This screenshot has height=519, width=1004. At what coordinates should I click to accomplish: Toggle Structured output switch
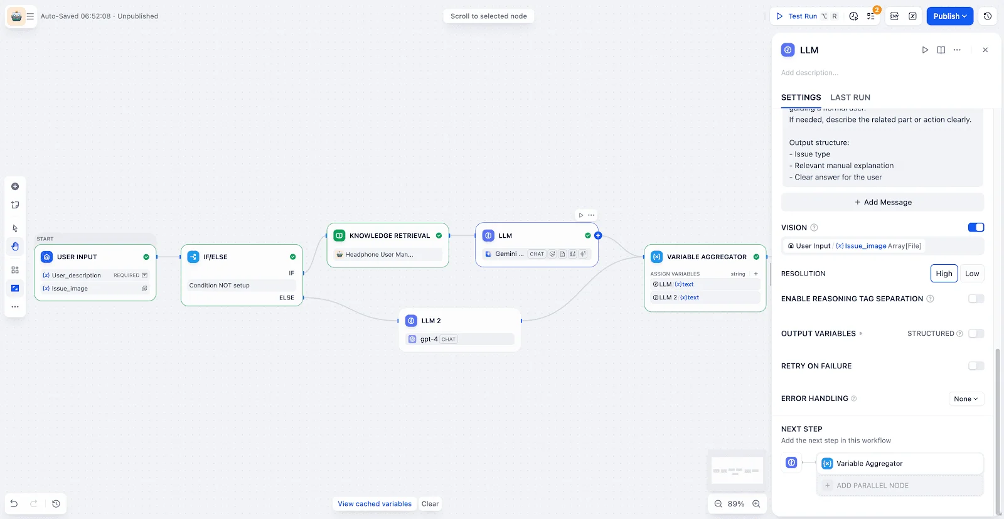(x=976, y=333)
